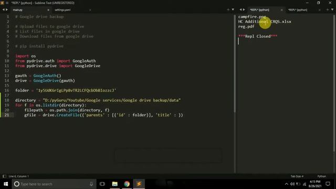
Task: Click '# Google drive backup' comment line
Action: [x=39, y=17]
